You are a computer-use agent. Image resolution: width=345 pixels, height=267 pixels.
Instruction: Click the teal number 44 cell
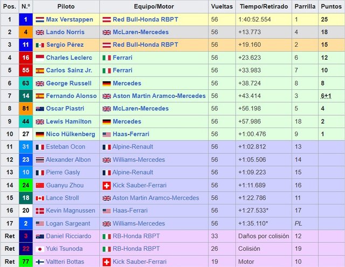click(26, 122)
